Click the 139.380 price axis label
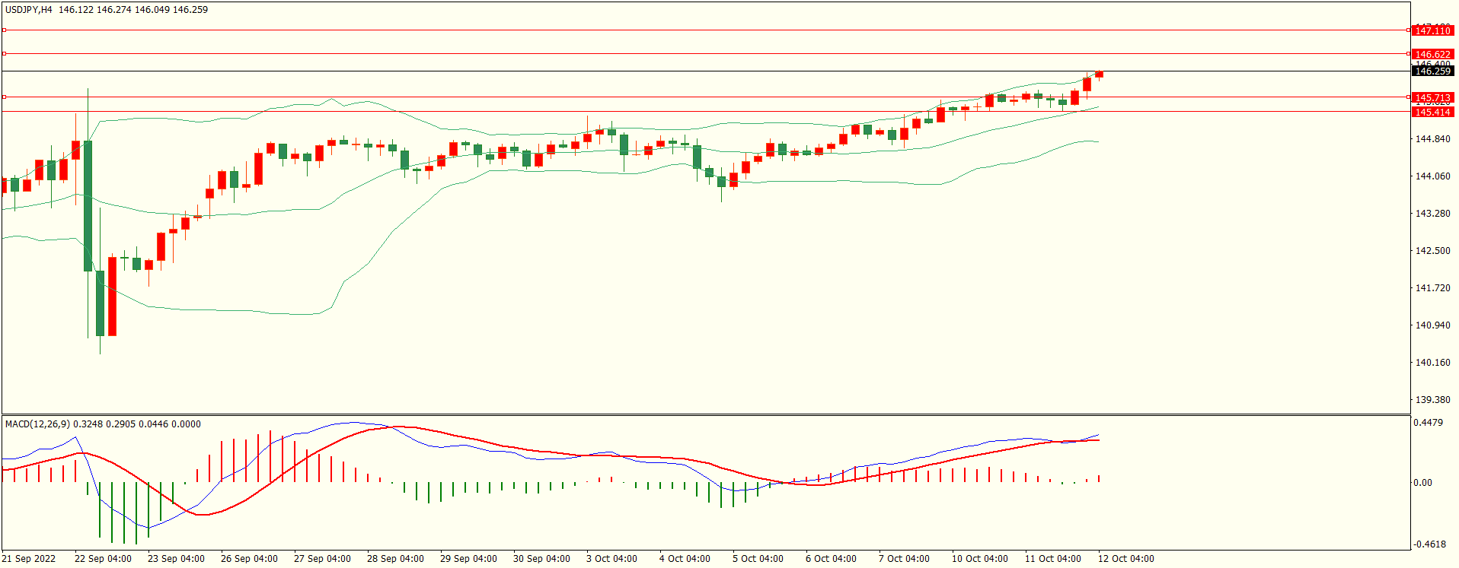The height and width of the screenshot is (568, 1459). pos(1432,400)
